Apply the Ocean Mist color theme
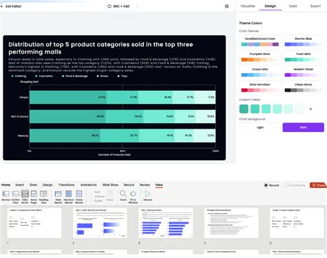 (x=260, y=72)
